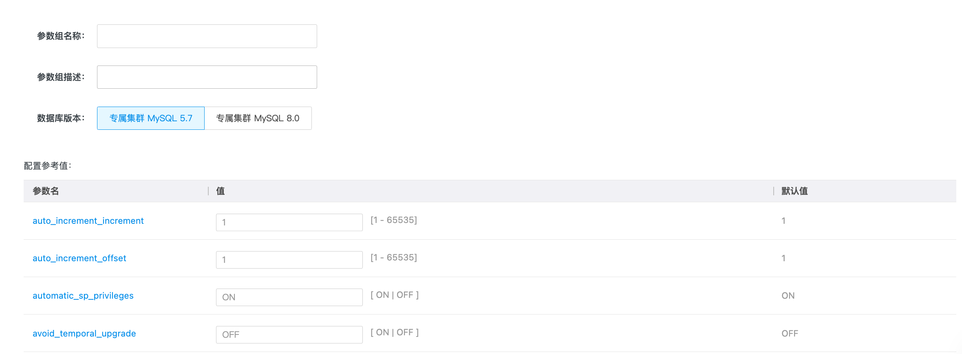
Task: Open the auto_increment_increment parameter link
Action: [88, 221]
